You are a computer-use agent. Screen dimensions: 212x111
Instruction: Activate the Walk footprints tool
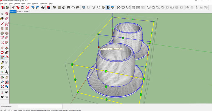[2, 97]
